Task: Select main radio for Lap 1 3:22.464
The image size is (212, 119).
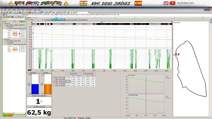Action: click(20, 32)
